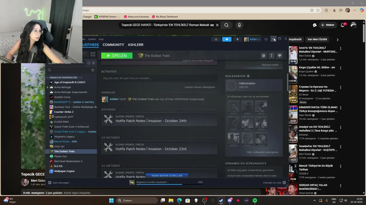Select Battlefield 6 in library list
Image resolution: width=366 pixels, height=205 pixels.
72,102
